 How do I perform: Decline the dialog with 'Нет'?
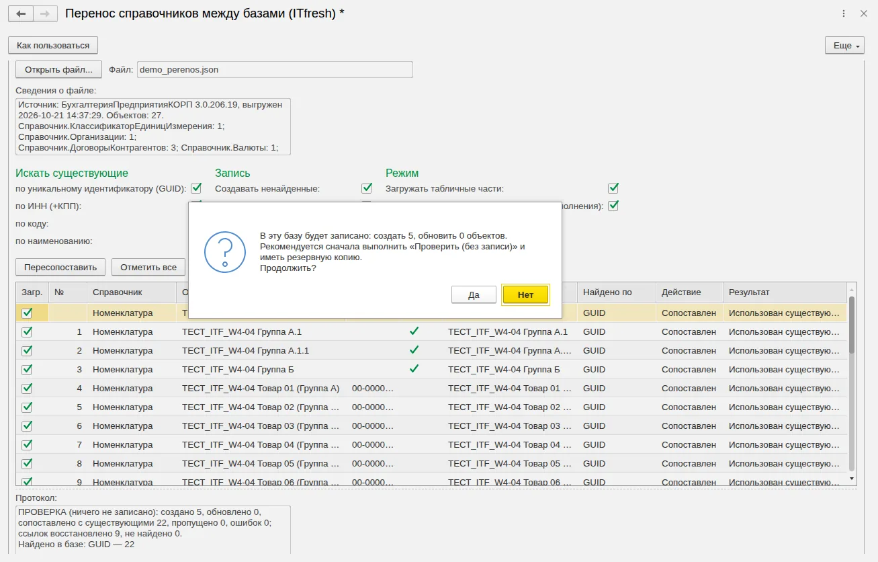pos(526,294)
